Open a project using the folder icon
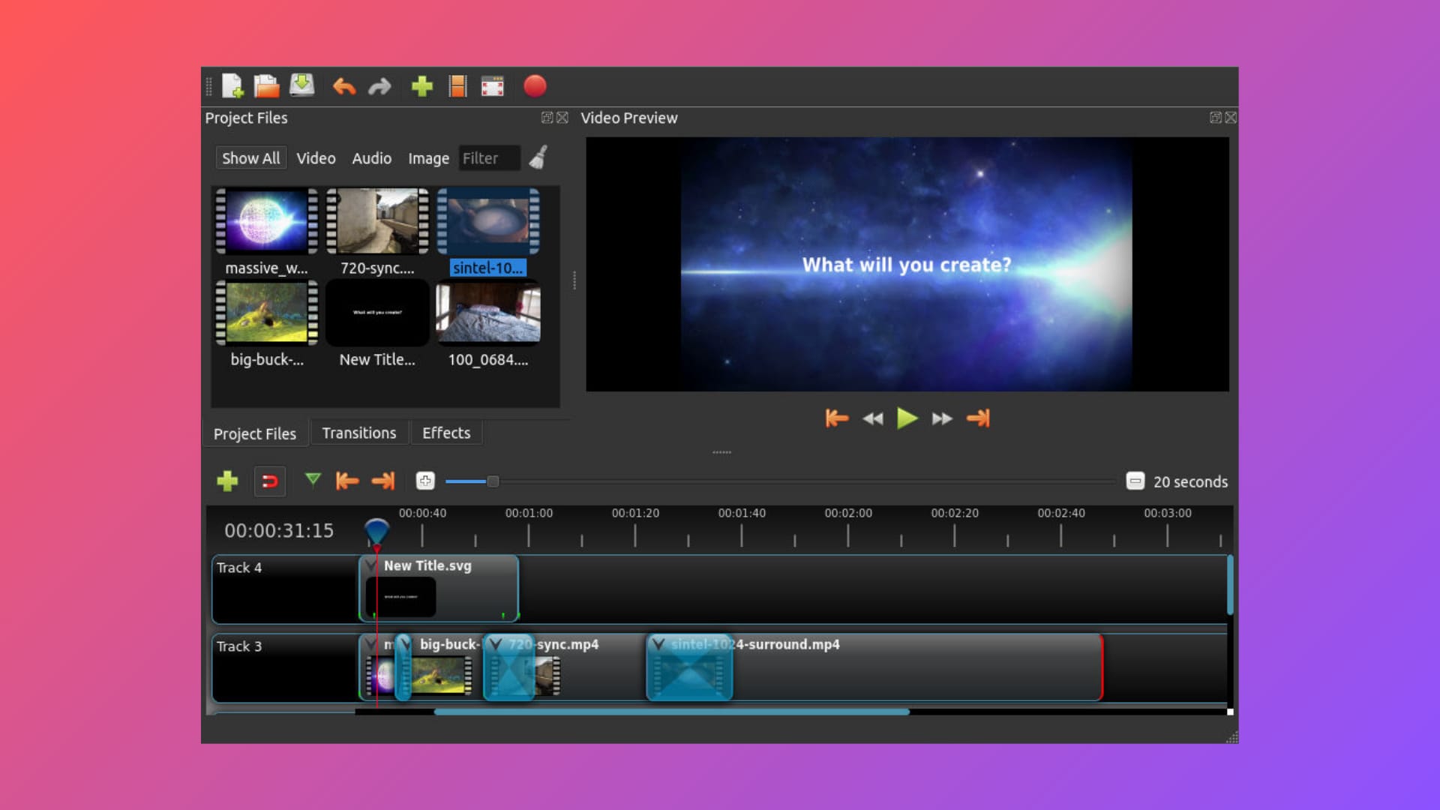The width and height of the screenshot is (1440, 810). [x=266, y=86]
